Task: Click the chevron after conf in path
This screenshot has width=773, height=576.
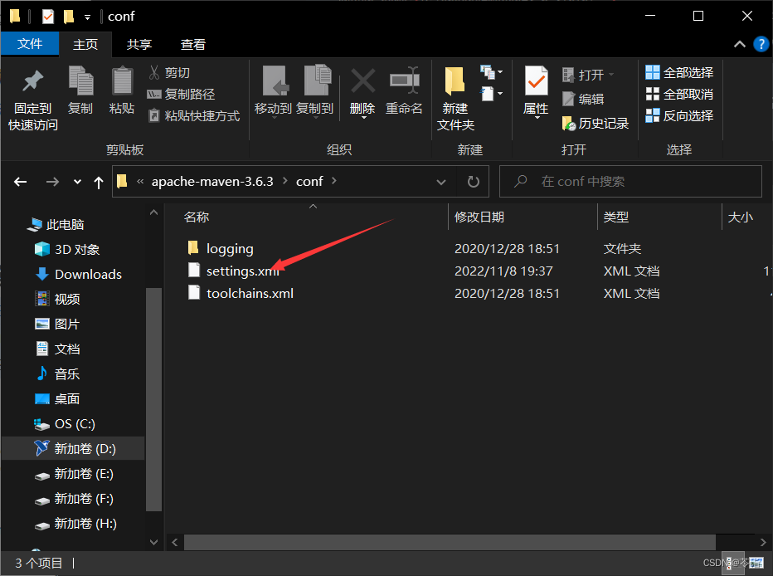Action: click(x=334, y=181)
